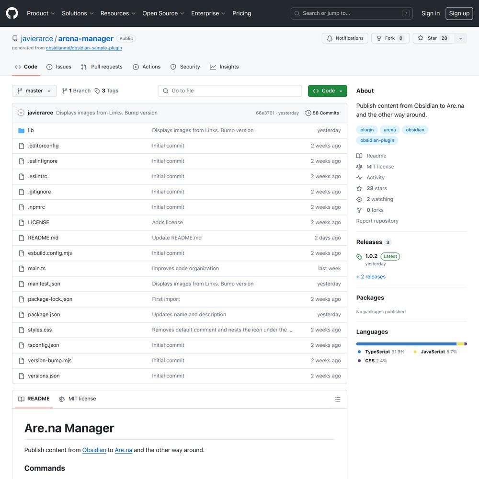This screenshot has width=479, height=479.
Task: Click the lib folder icon
Action: (22, 130)
